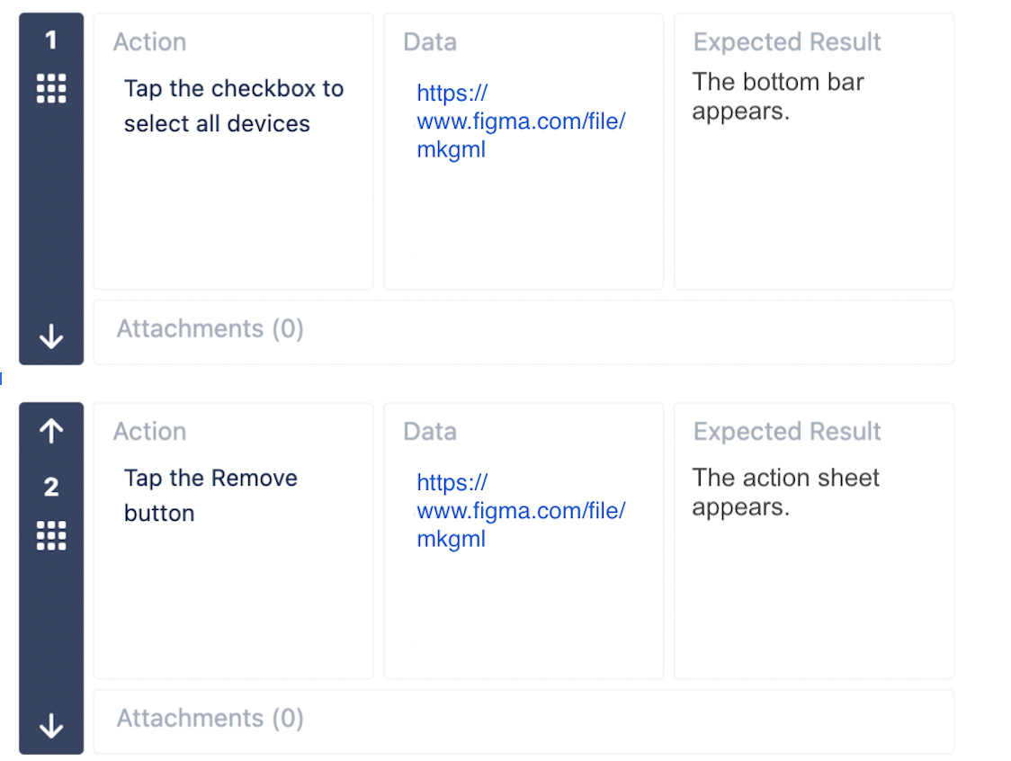Move step 1 down with the arrow
Image resolution: width=1011 pixels, height=761 pixels.
(x=51, y=336)
